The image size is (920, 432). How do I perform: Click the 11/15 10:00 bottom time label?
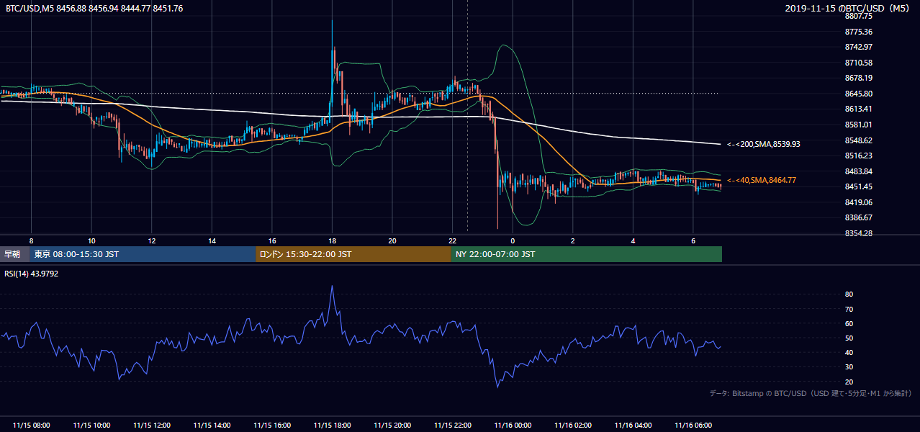[x=91, y=426]
